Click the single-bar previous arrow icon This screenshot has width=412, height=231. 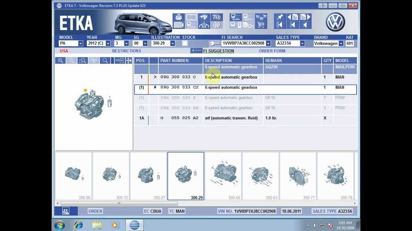[292, 25]
